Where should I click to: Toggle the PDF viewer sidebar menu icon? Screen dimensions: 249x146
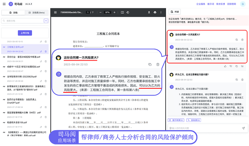coord(55,12)
